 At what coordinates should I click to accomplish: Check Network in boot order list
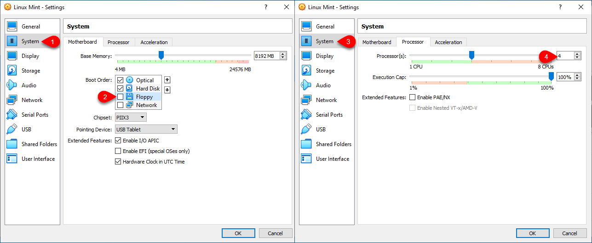(x=121, y=105)
